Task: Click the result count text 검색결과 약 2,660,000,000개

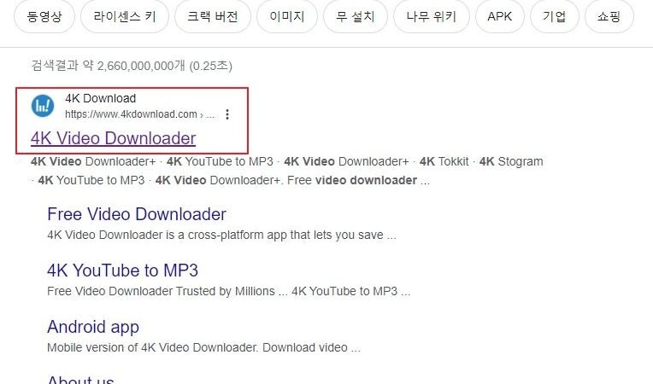Action: click(x=108, y=66)
